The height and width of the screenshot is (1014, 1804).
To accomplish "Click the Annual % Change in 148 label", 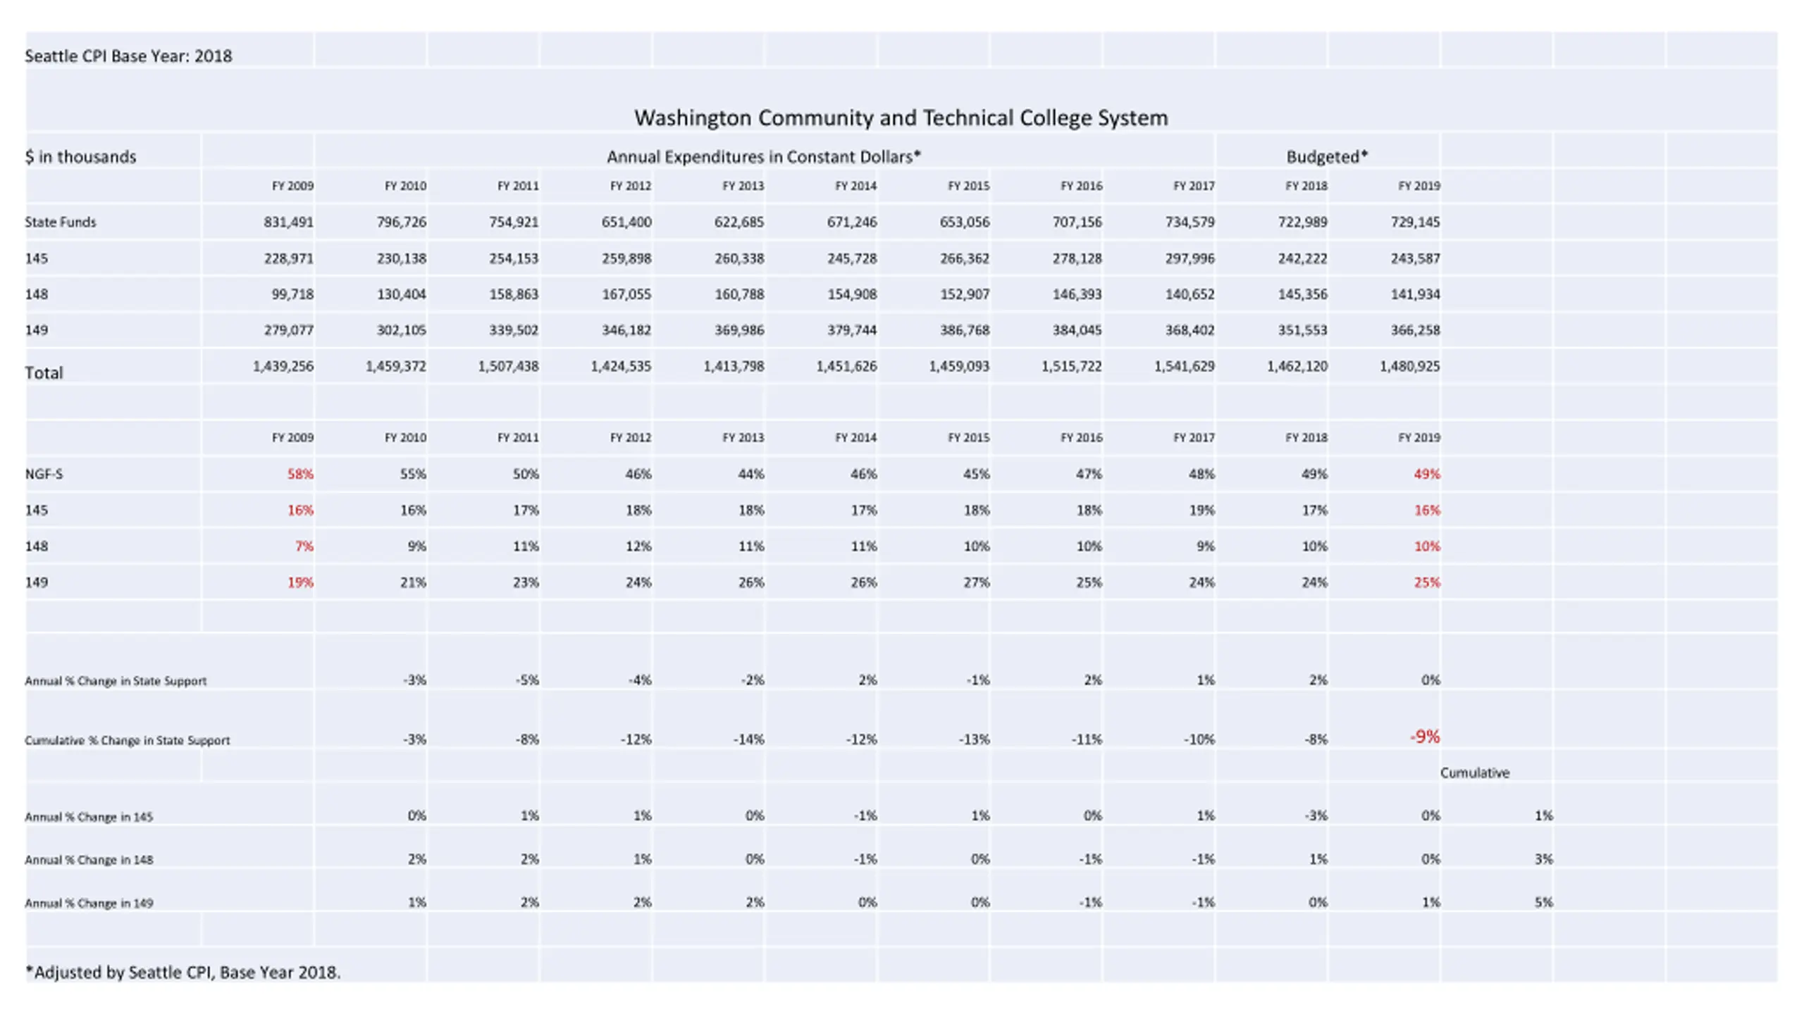I will point(89,860).
